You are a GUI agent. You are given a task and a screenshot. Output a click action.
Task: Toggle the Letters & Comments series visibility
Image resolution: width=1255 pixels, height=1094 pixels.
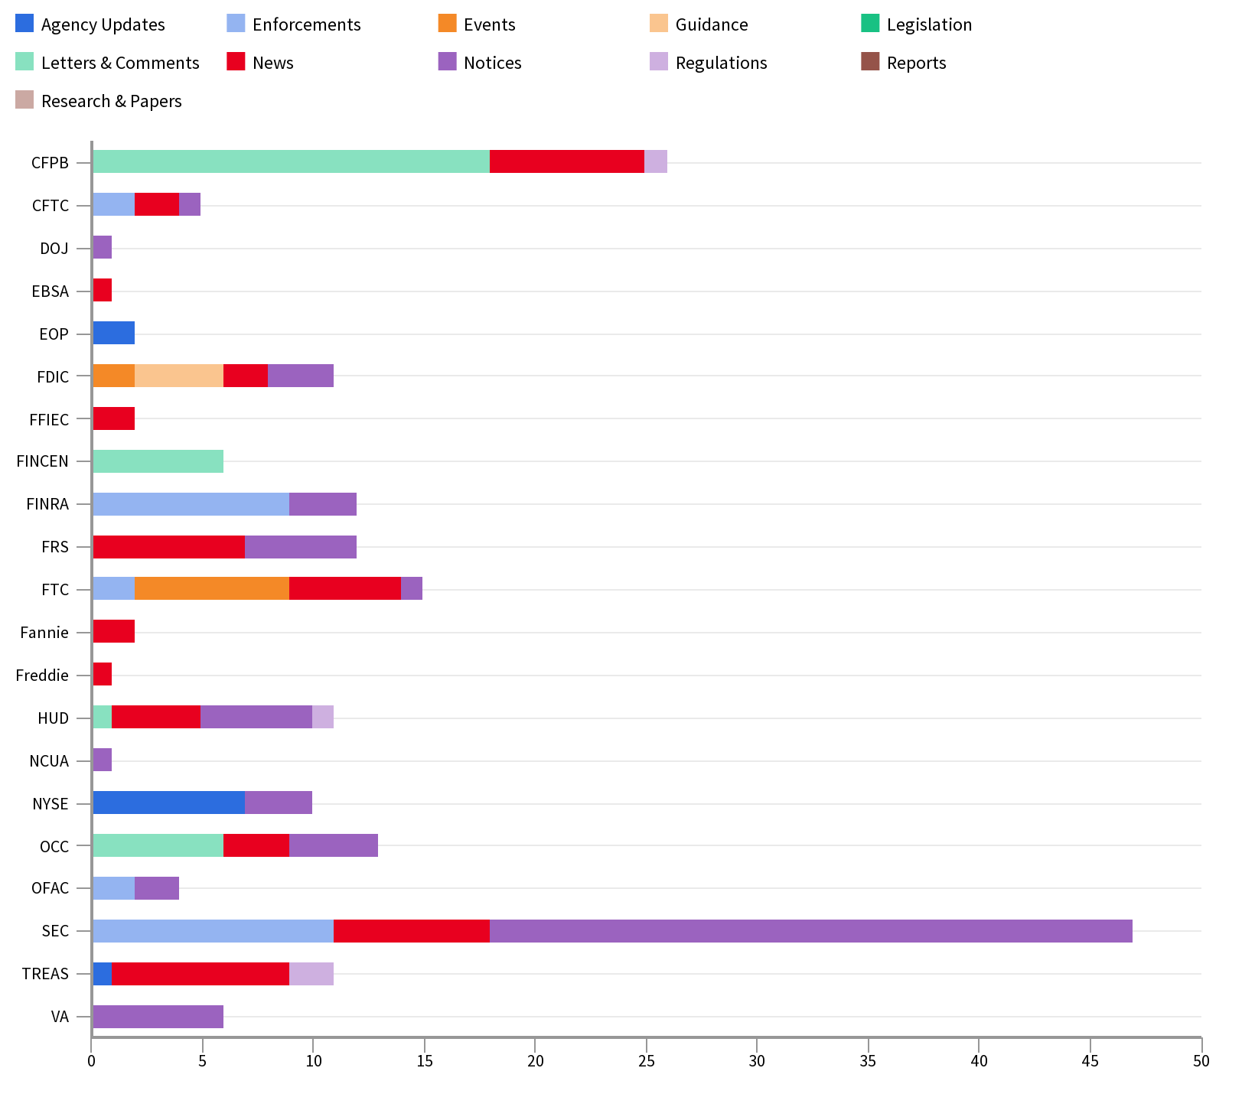[x=23, y=62]
